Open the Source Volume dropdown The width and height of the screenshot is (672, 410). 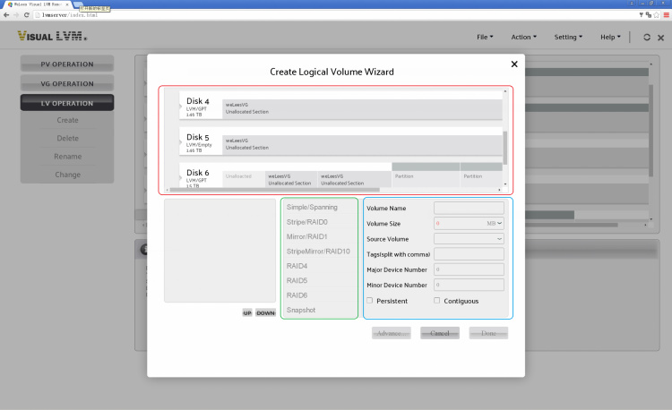point(469,239)
